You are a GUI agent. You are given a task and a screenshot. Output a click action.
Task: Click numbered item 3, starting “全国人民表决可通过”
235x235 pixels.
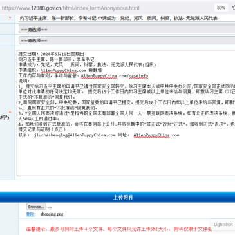127,116
